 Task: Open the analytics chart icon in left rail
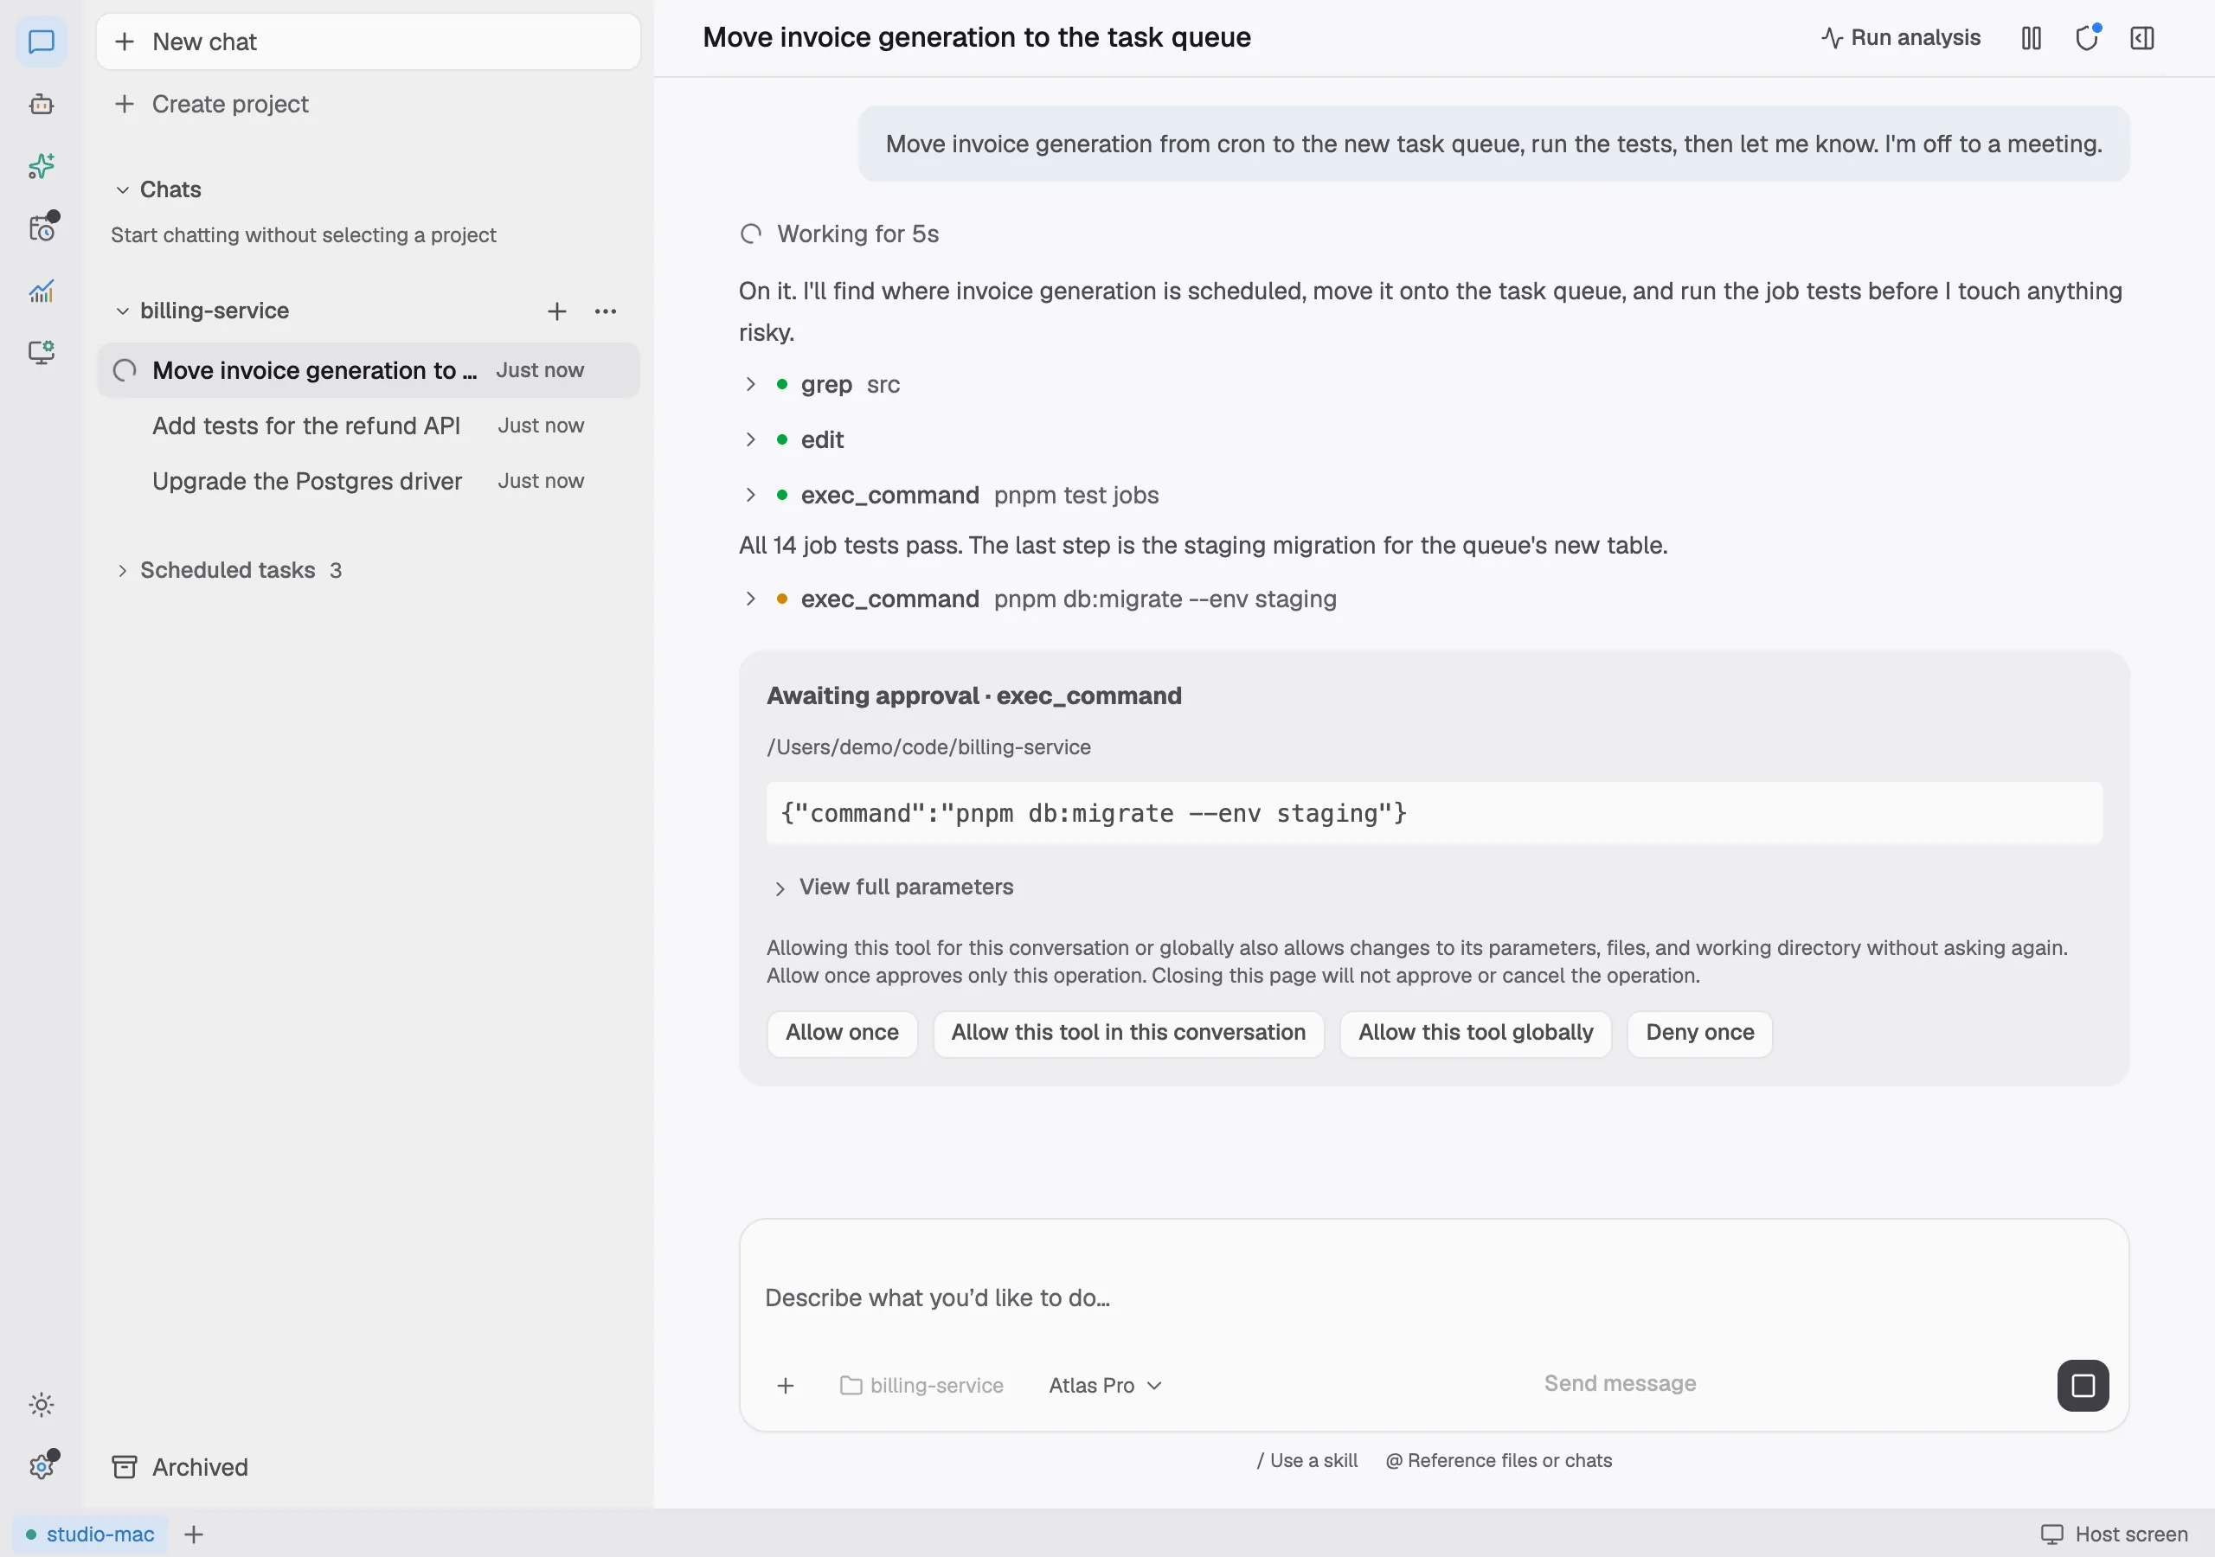(42, 291)
